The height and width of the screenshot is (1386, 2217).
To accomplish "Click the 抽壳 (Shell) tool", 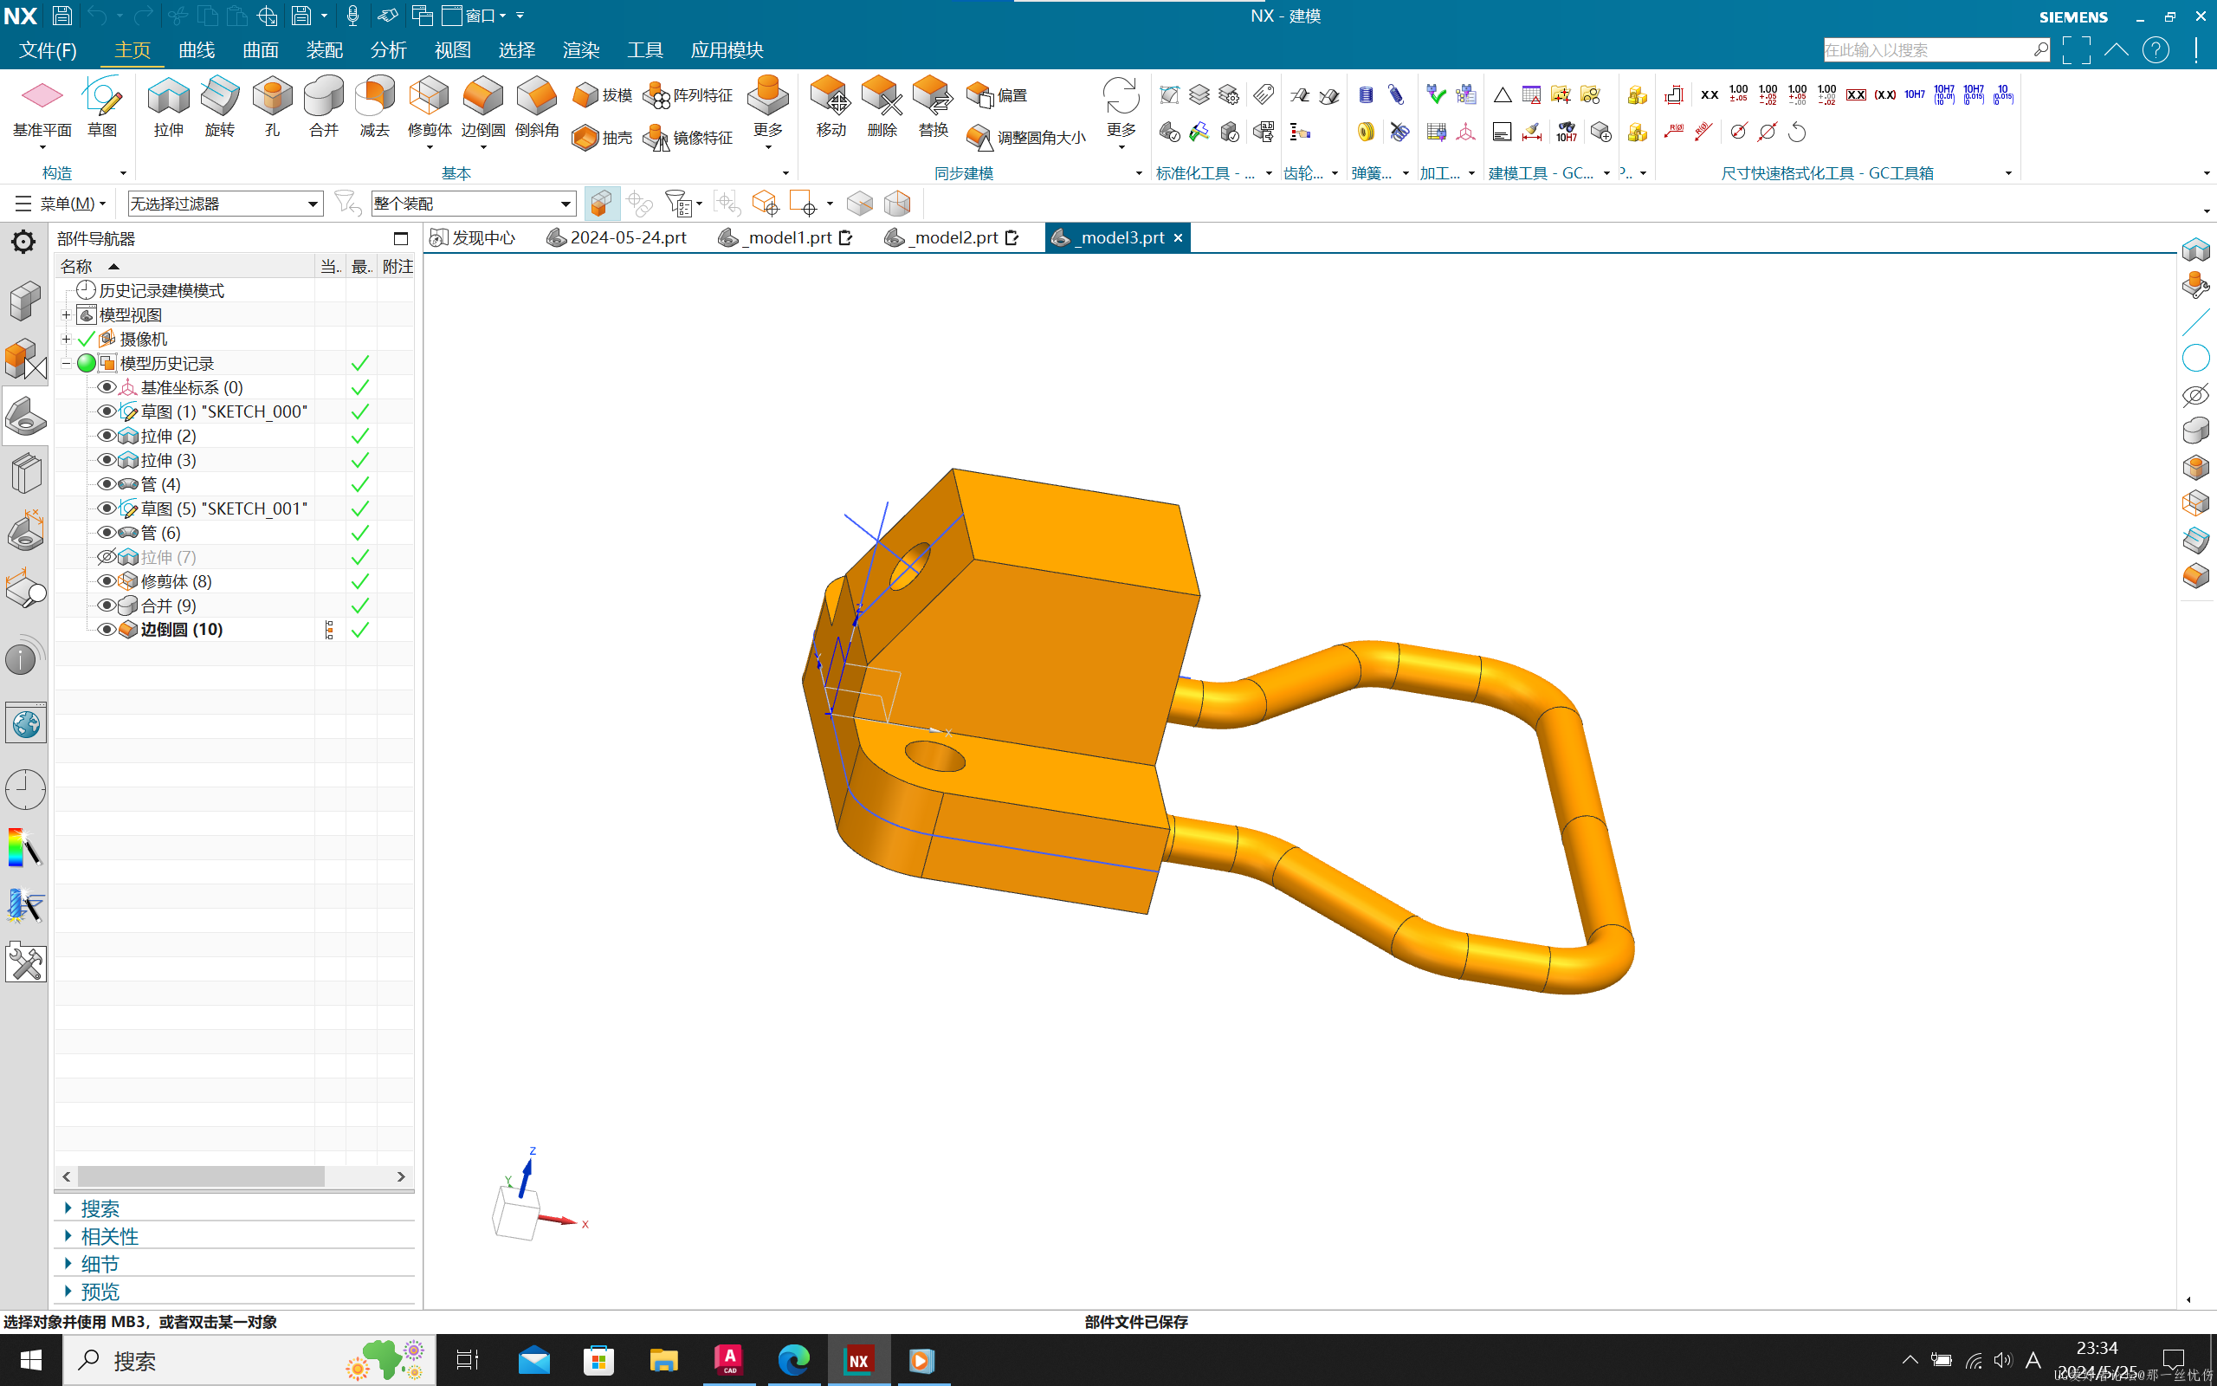I will click(602, 138).
